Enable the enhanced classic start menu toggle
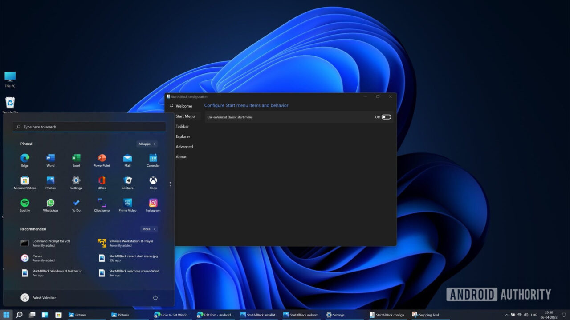570x320 pixels. 386,117
